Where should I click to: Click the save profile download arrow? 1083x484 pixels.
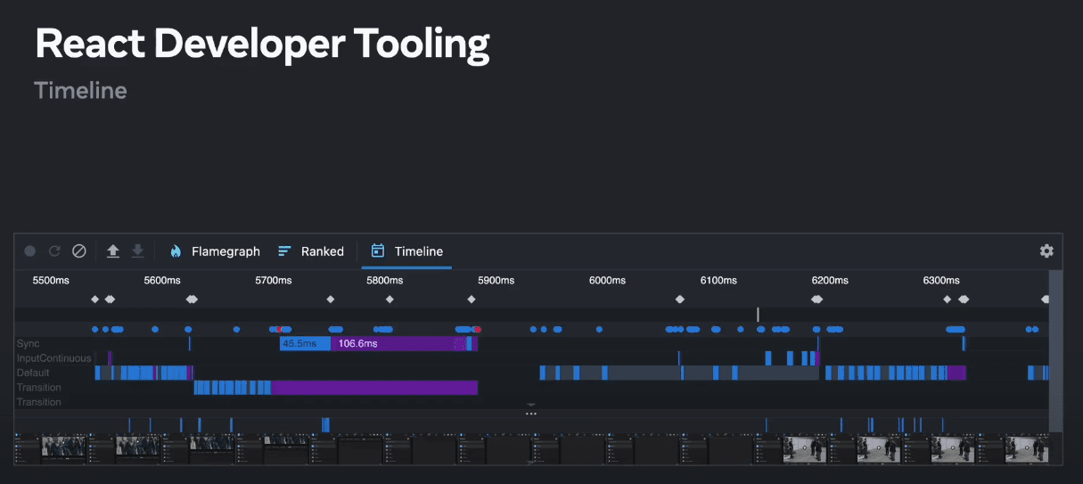(137, 251)
